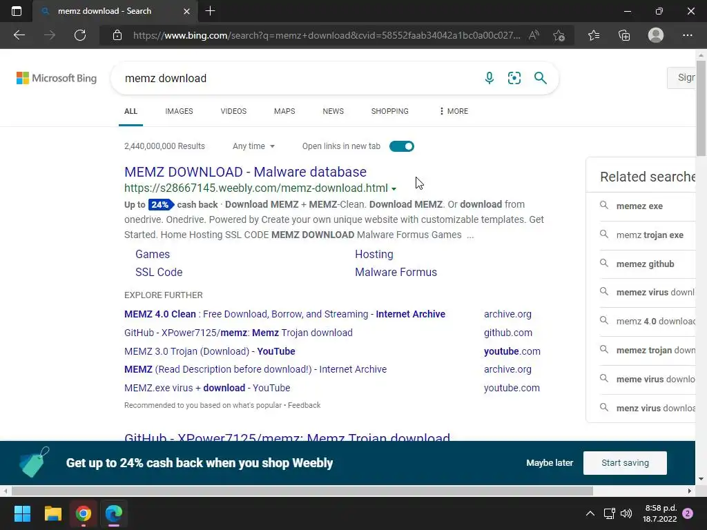Open MEMZ (Read Description before download!) link

[x=255, y=369]
